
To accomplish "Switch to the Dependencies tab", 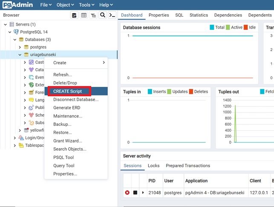I will (x=228, y=15).
